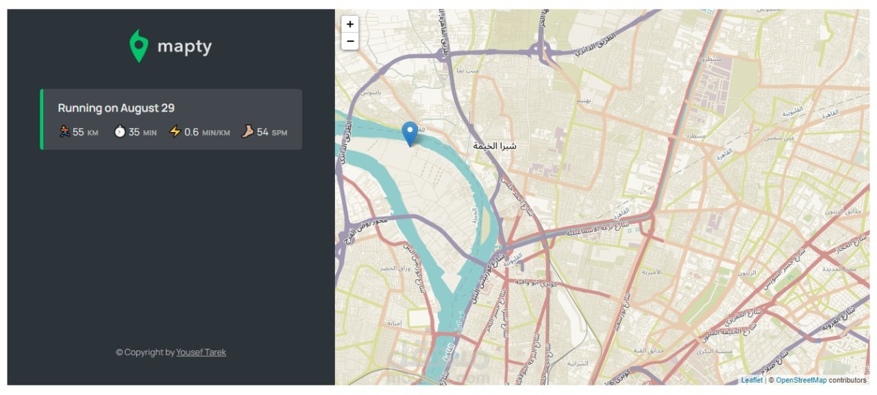The height and width of the screenshot is (395, 877).
Task: Click the 35 MIN duration value
Action: (142, 132)
